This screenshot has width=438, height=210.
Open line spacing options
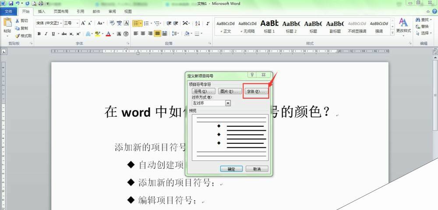click(x=175, y=34)
